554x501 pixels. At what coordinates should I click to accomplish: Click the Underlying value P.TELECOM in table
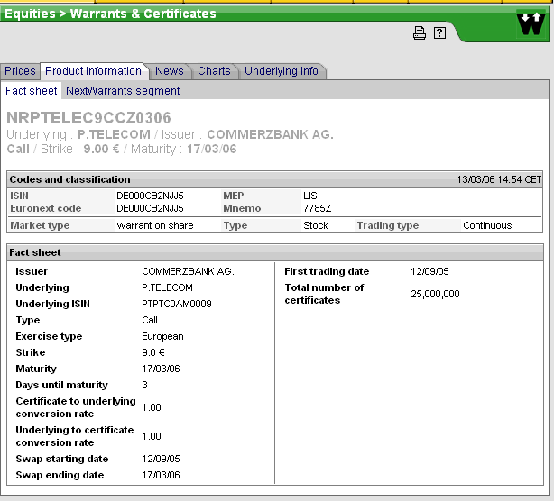click(x=167, y=287)
